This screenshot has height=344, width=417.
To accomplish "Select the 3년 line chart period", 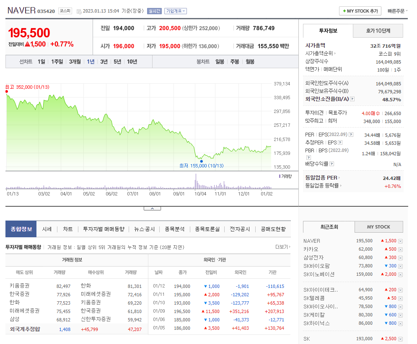I will coord(104,62).
